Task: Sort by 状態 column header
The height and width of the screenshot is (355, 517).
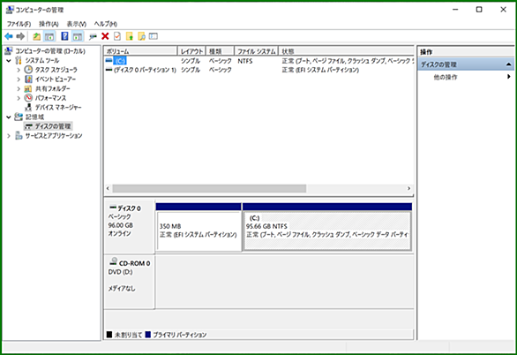Action: [x=346, y=51]
